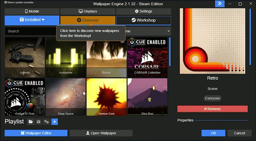
Task: Select the Demon Core wallpaper thumbnail
Action: tap(106, 97)
